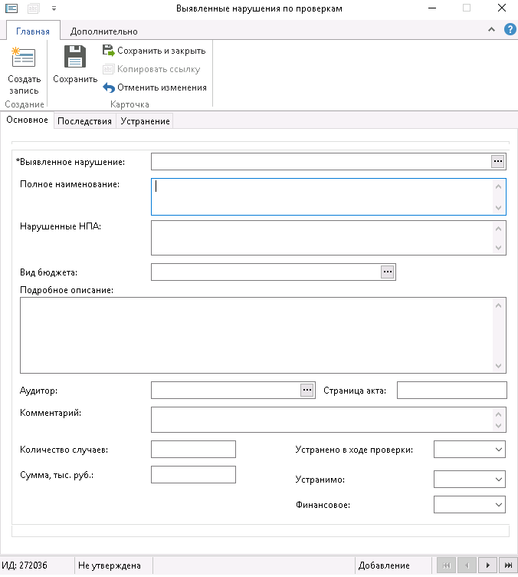518x577 pixels.
Task: Go to last record navigation button
Action: [509, 565]
